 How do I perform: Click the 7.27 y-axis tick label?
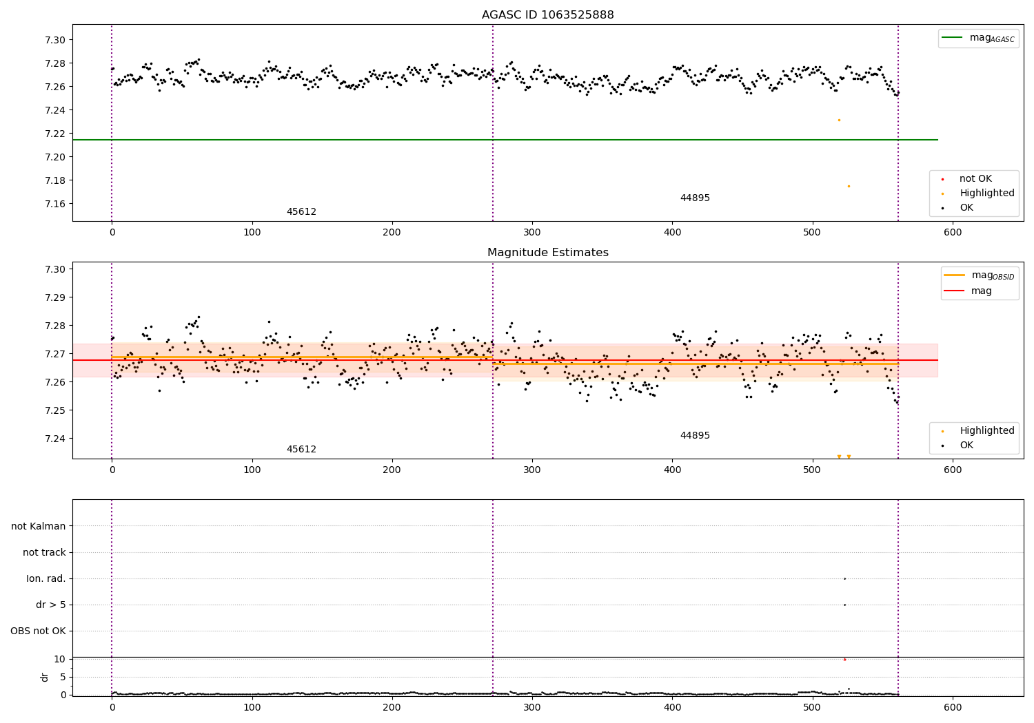[56, 354]
